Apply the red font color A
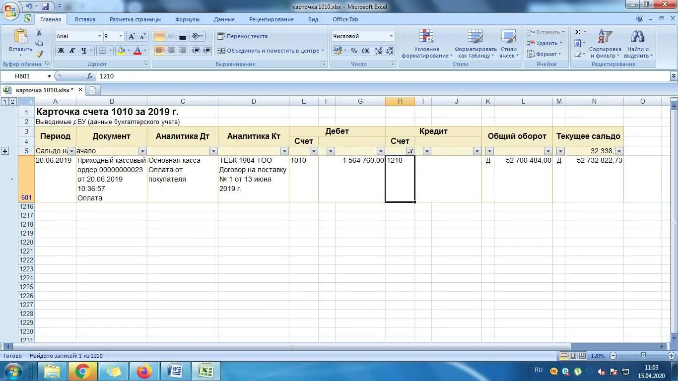 (x=137, y=51)
